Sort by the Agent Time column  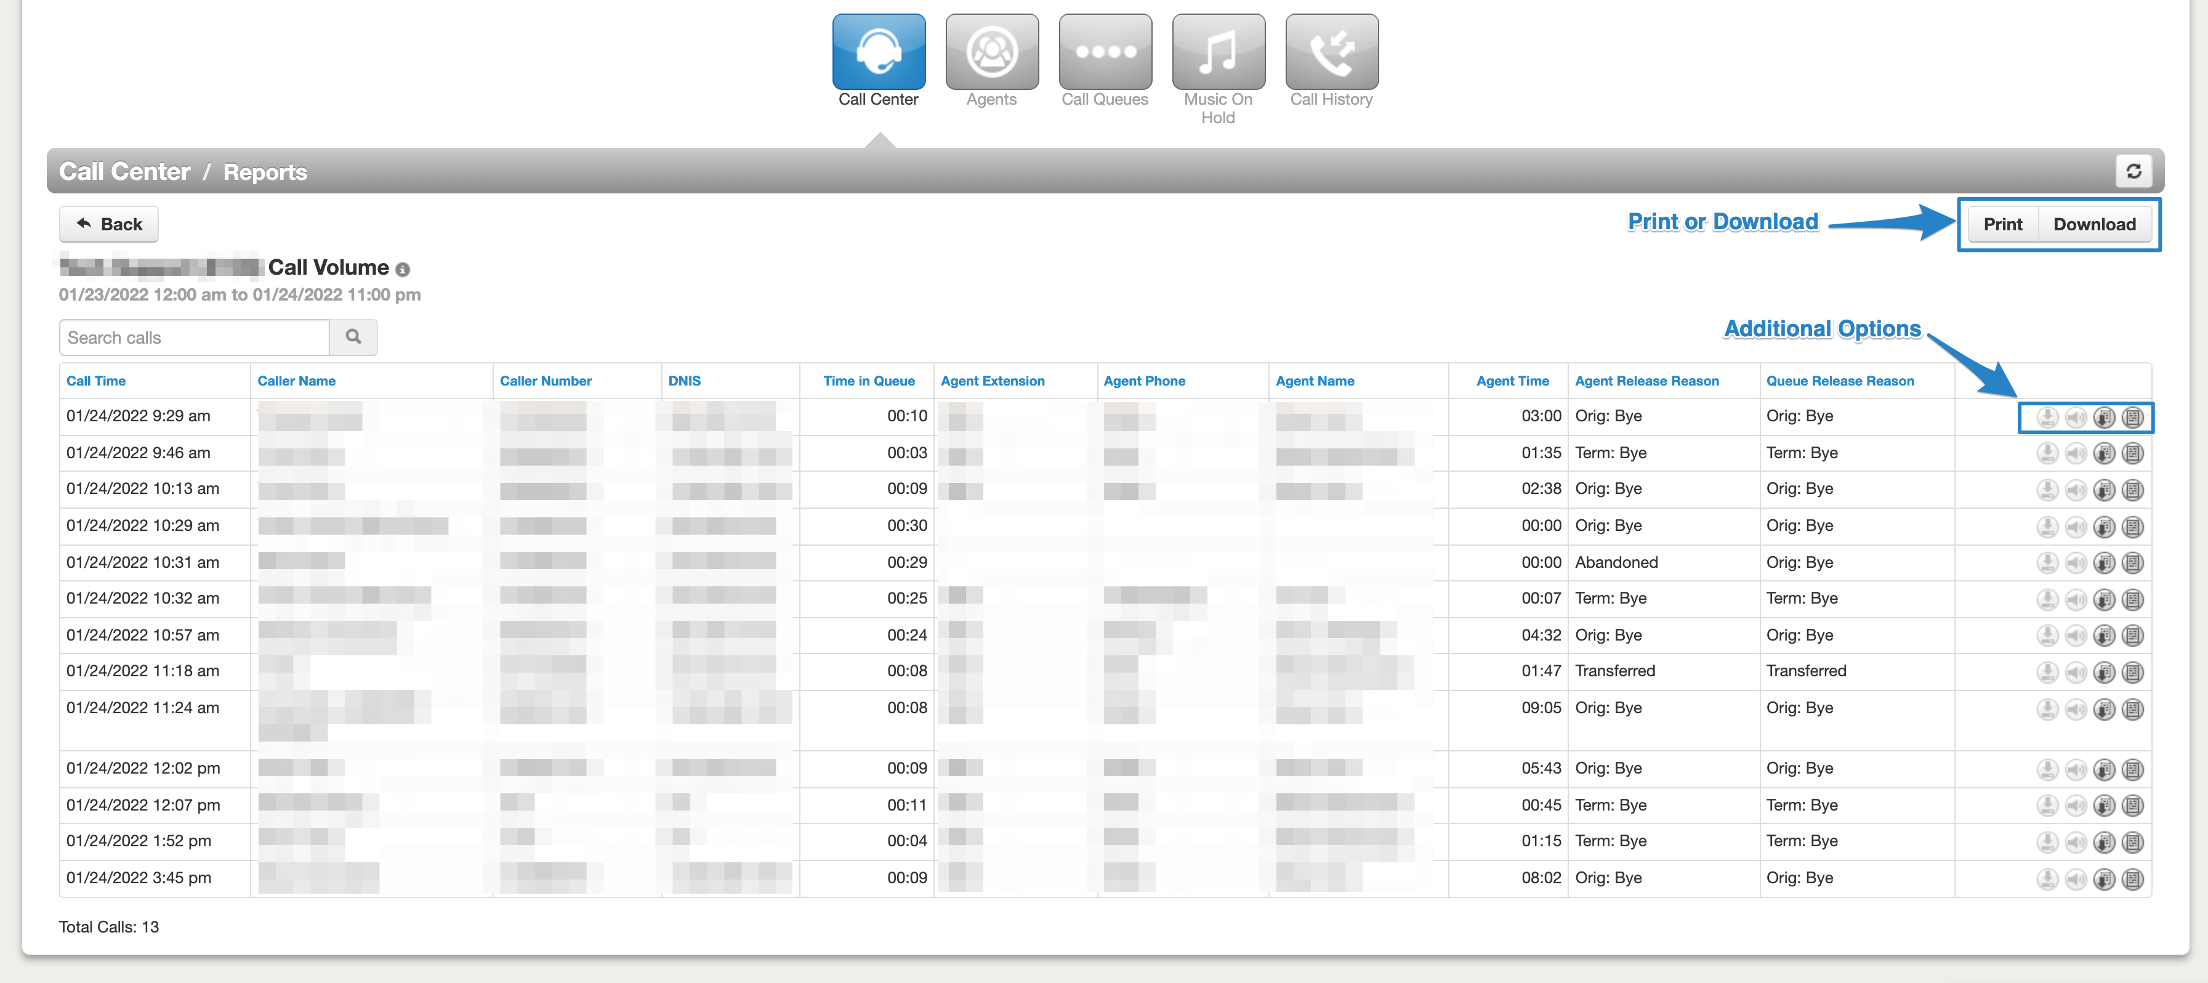tap(1512, 381)
